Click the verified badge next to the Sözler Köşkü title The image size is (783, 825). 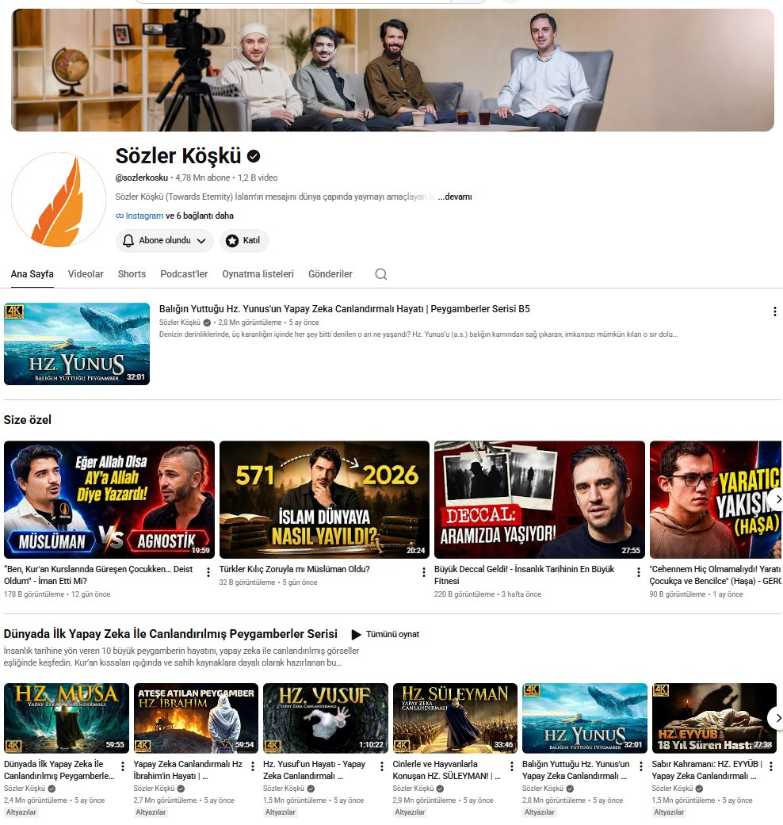254,156
